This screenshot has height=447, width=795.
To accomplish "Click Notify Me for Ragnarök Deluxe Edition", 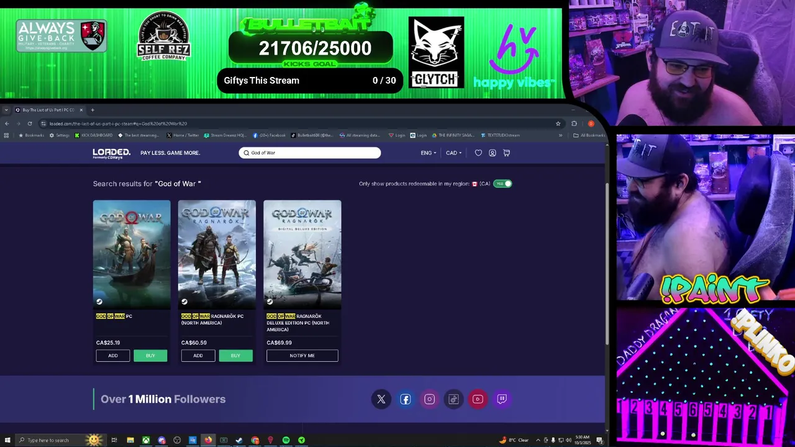I will click(x=302, y=356).
